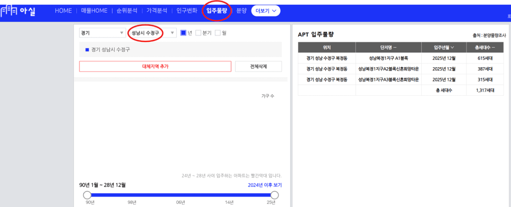
Task: Click the 총 세대수 label cell
Action: click(x=444, y=91)
